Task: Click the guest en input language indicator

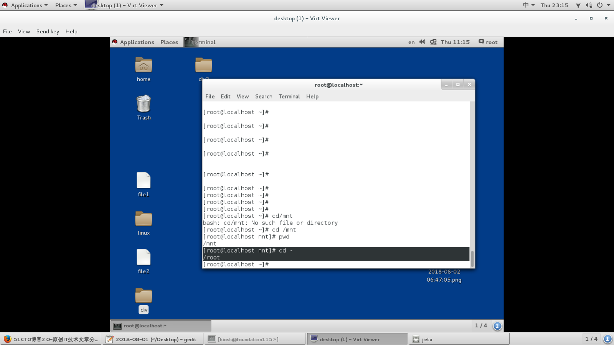Action: click(x=411, y=42)
